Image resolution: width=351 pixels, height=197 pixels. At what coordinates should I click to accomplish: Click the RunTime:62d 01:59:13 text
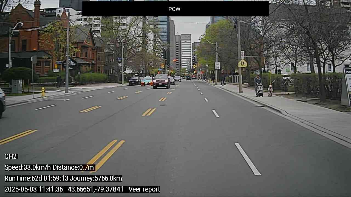tap(36, 178)
